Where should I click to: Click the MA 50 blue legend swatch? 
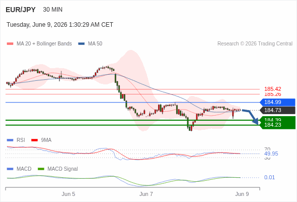point(81,44)
